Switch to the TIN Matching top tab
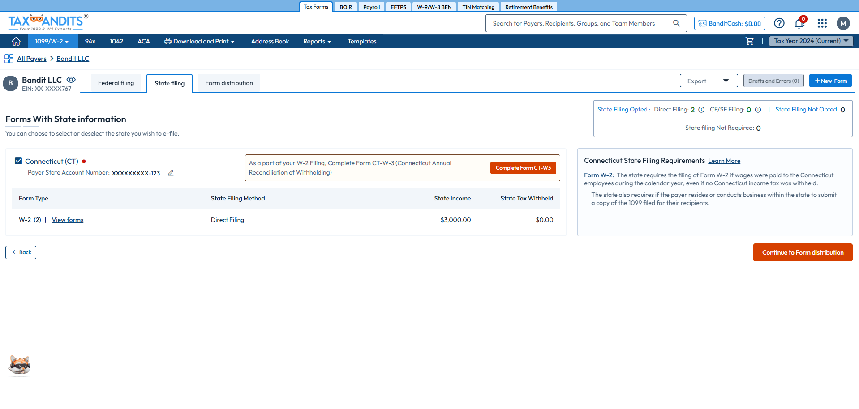Image resolution: width=859 pixels, height=409 pixels. tap(478, 7)
